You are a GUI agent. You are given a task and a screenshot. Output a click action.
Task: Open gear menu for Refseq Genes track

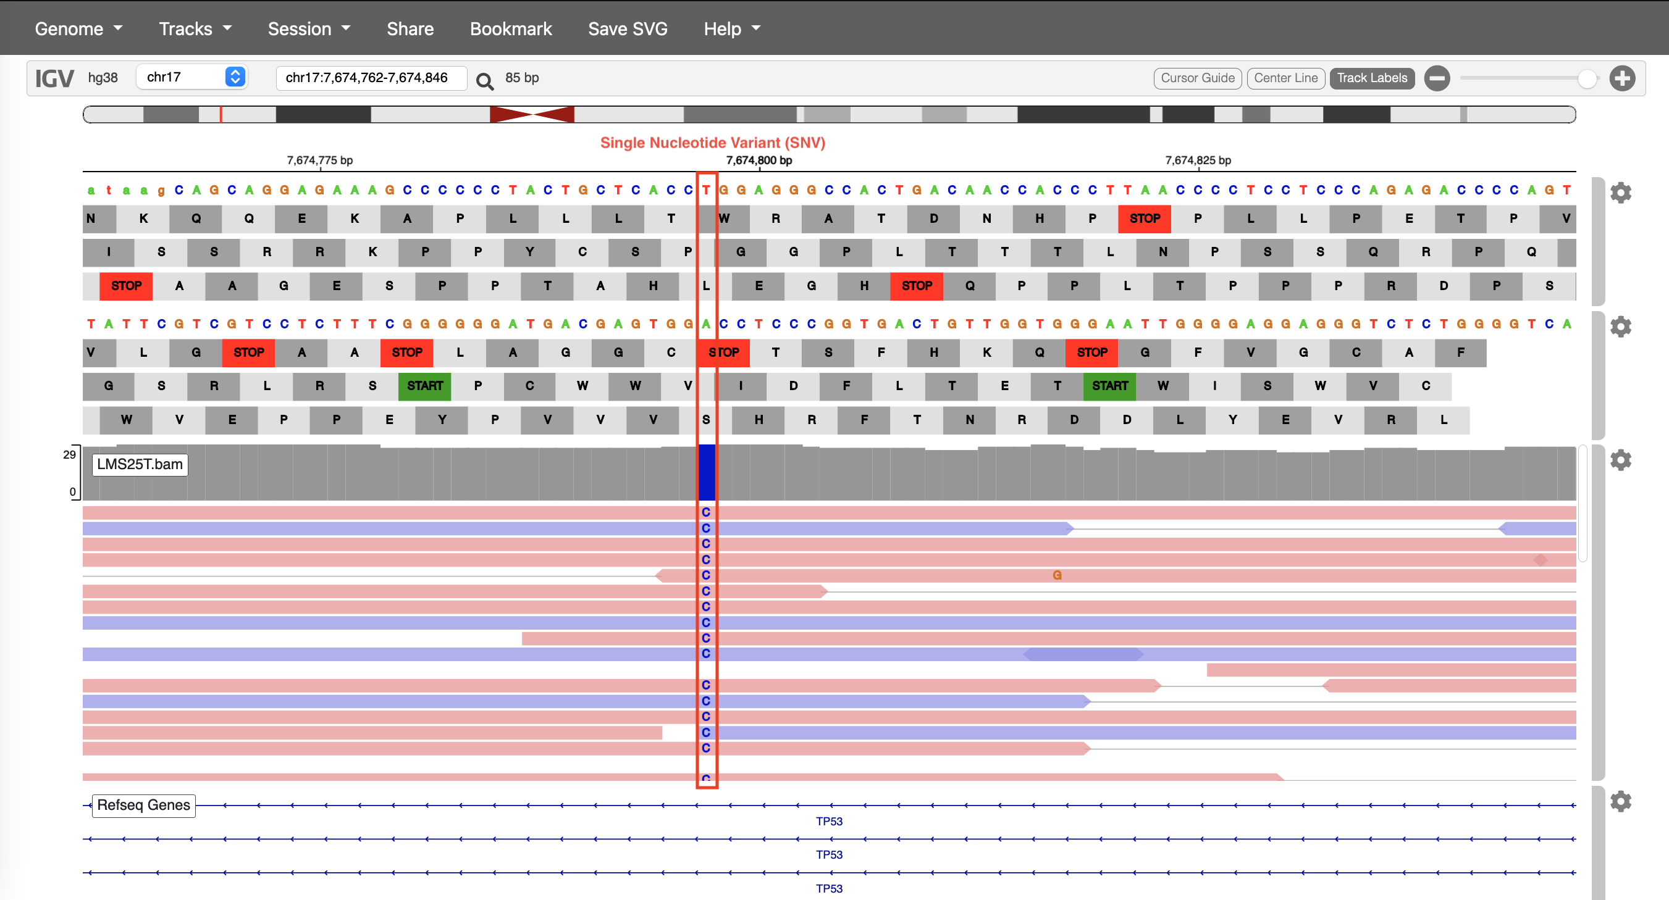[1620, 801]
